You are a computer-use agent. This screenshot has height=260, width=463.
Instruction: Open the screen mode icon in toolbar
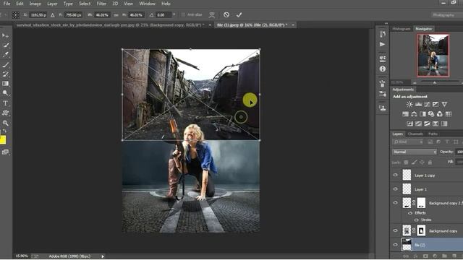point(5,152)
